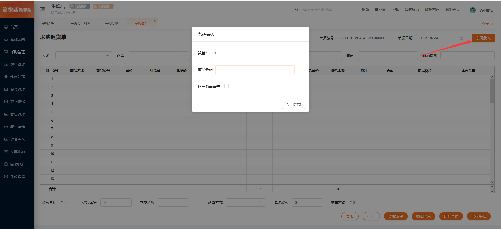Close the 采购退货单 tab with the X
The width and height of the screenshot is (501, 229).
tap(155, 21)
